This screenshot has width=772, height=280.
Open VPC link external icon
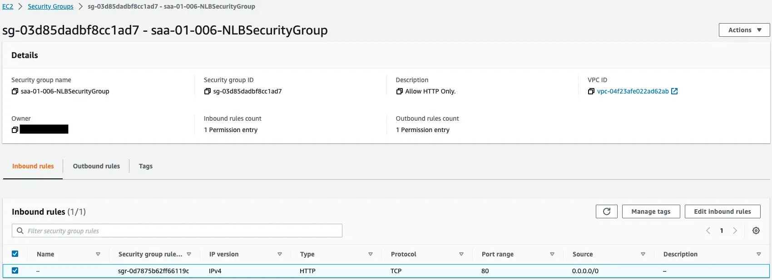(674, 91)
